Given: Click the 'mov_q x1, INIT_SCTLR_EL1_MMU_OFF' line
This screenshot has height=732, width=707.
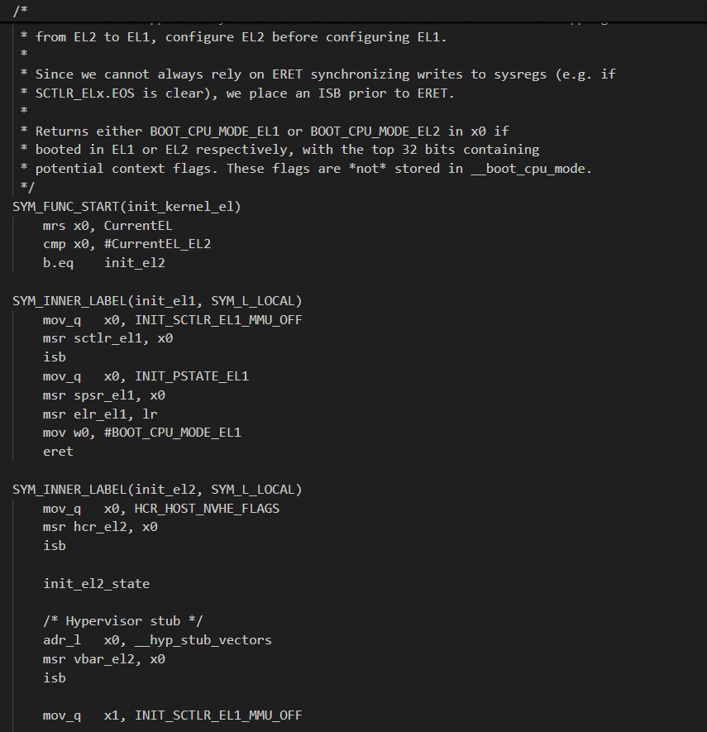Looking at the screenshot, I should 173,715.
